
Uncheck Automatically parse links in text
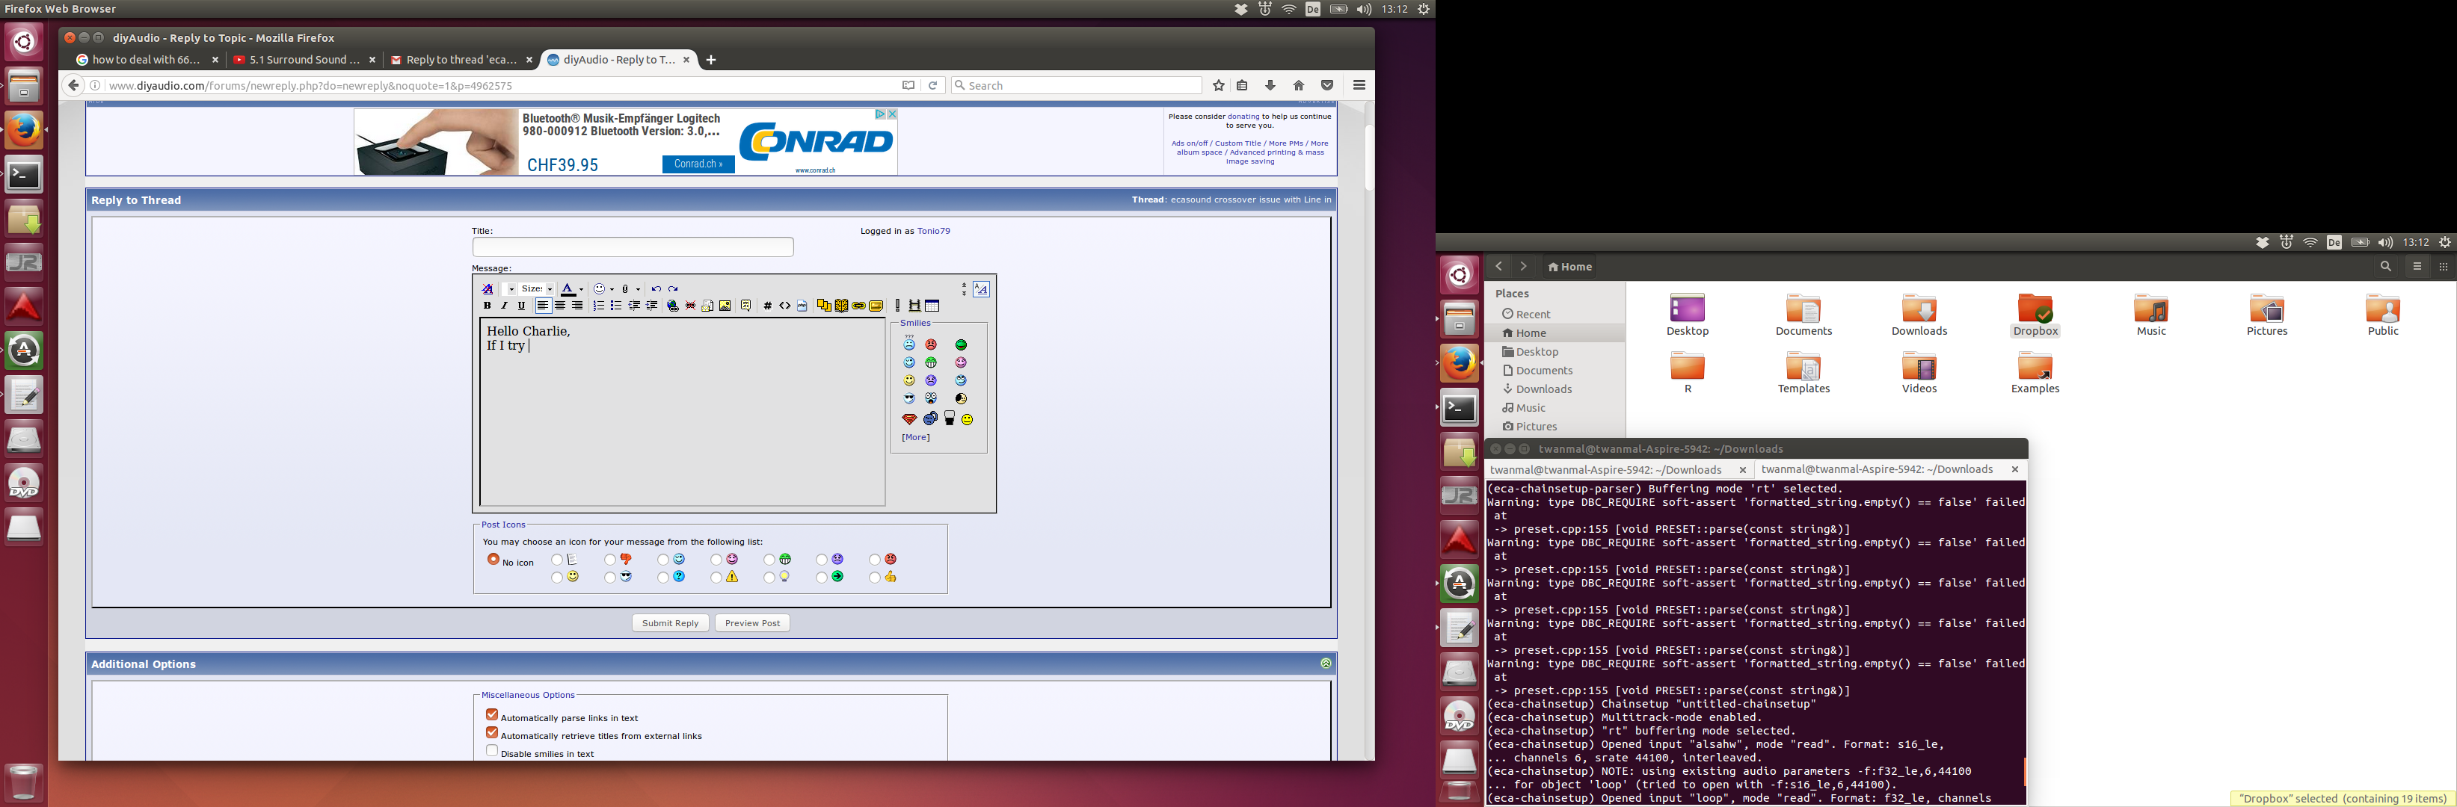point(492,714)
